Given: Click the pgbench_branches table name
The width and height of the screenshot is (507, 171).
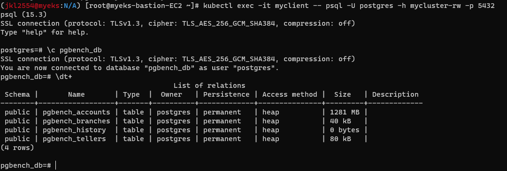Looking at the screenshot, I should pos(77,121).
